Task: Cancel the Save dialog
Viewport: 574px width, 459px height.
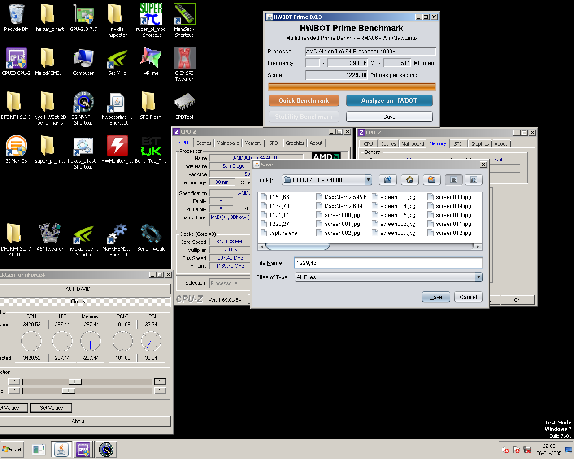Action: [468, 297]
